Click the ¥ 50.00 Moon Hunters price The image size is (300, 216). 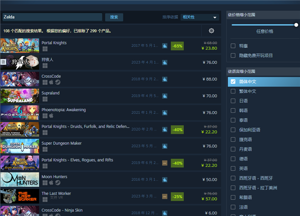pyautogui.click(x=209, y=179)
